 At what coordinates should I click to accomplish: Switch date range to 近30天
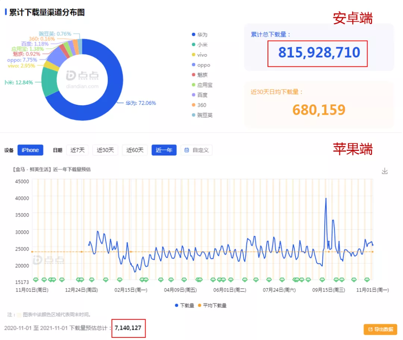coord(105,150)
